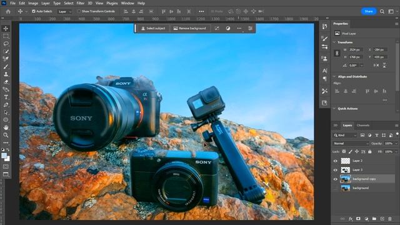Show the background layer visibility box
The width and height of the screenshot is (400, 225).
(336, 188)
